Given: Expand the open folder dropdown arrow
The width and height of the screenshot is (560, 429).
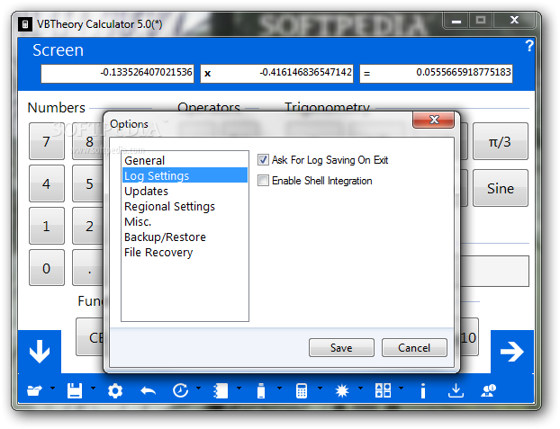Looking at the screenshot, I should [x=53, y=388].
